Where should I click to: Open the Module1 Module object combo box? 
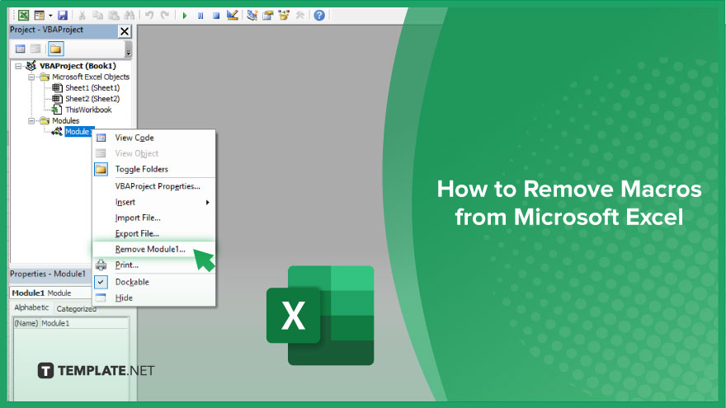point(51,293)
